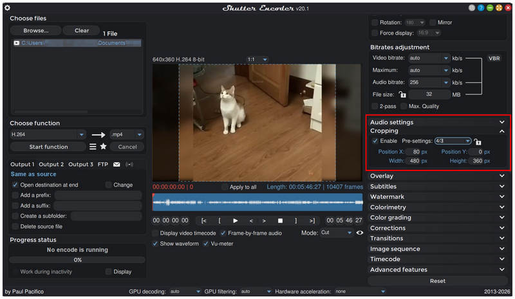This screenshot has width=515, height=299.
Task: Stop playback with the square stop button
Action: [280, 221]
